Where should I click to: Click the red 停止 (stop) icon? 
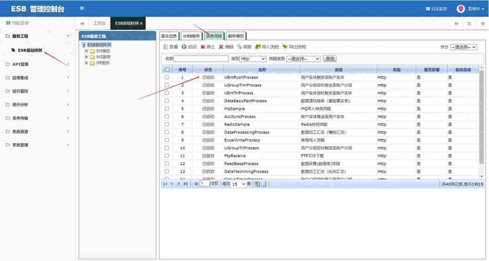[x=203, y=47]
